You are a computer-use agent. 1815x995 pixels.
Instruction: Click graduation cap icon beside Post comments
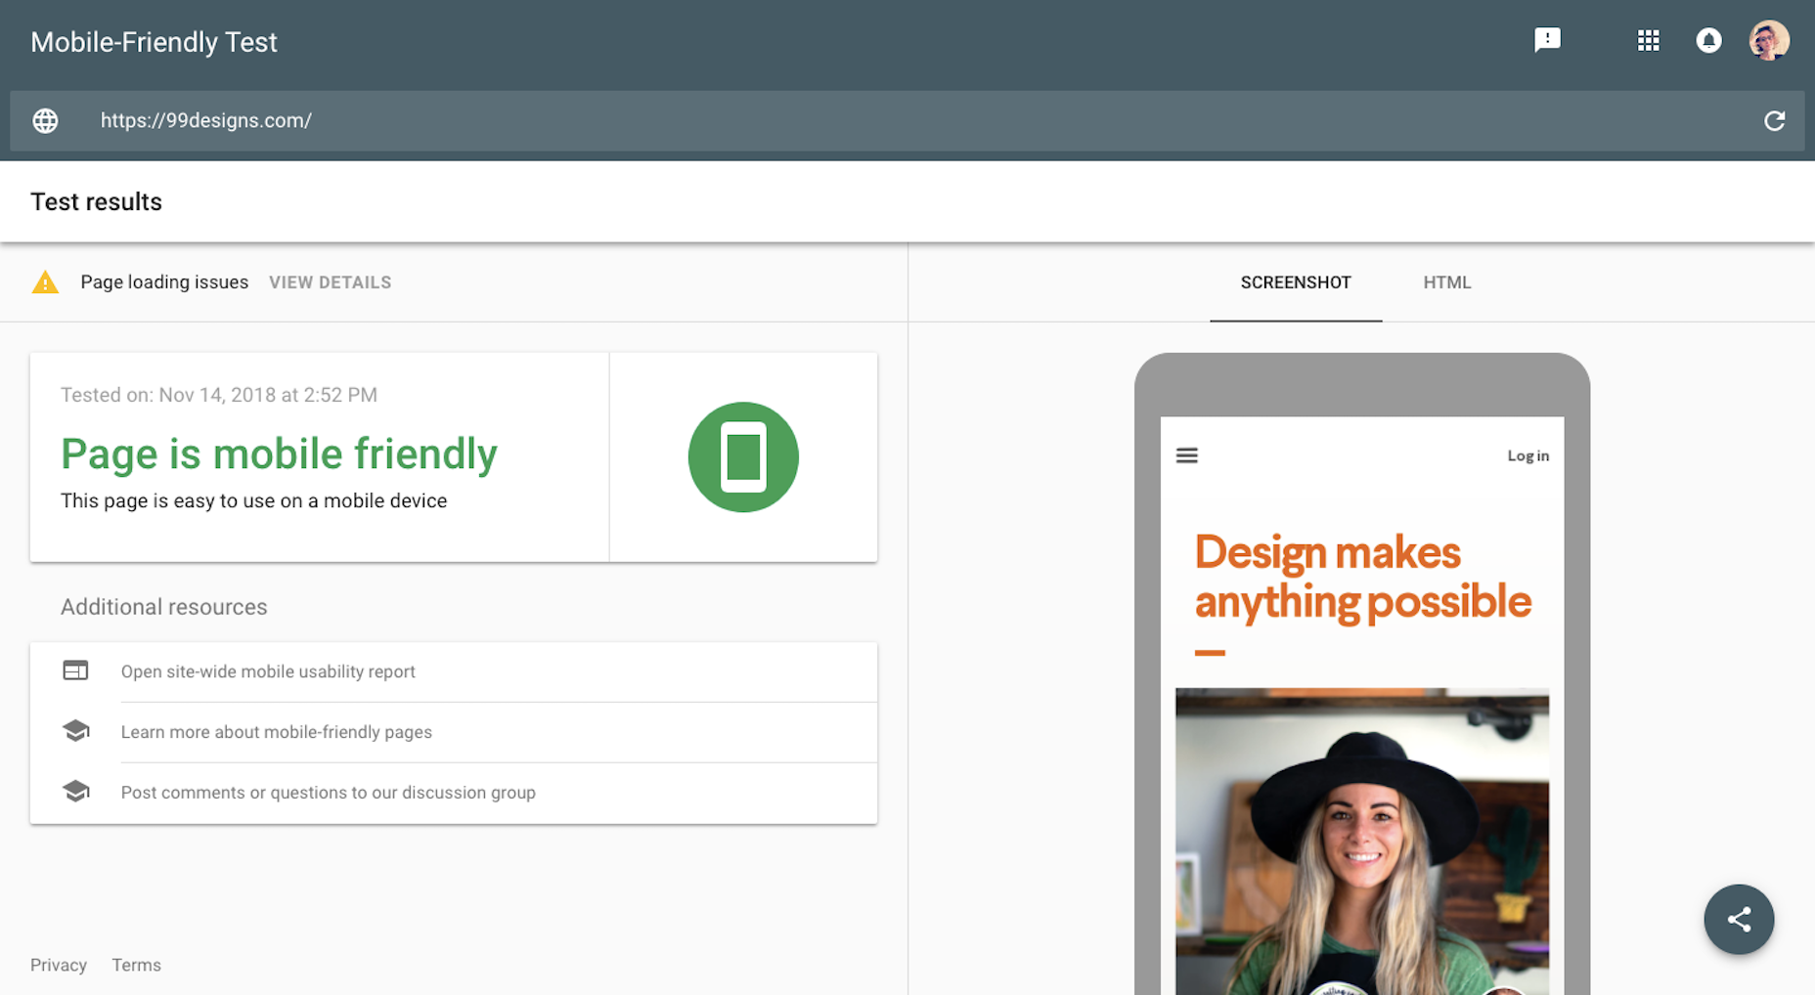pyautogui.click(x=75, y=792)
